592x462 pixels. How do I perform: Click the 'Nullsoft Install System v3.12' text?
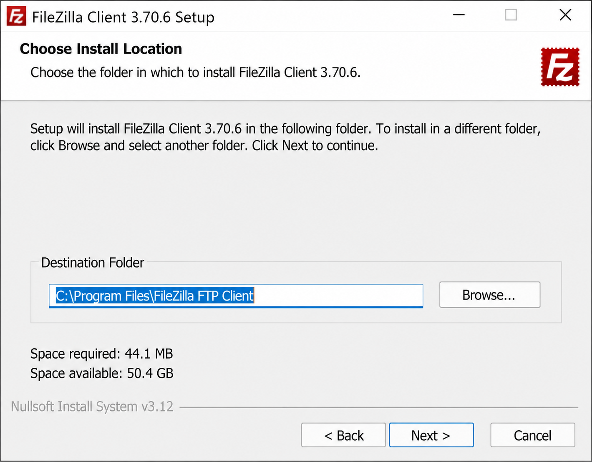(92, 407)
